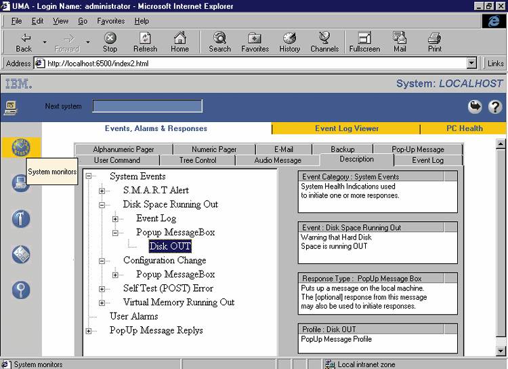The width and height of the screenshot is (508, 369).
Task: Expand the S.M.A.R.T Alert node
Action: (x=102, y=191)
